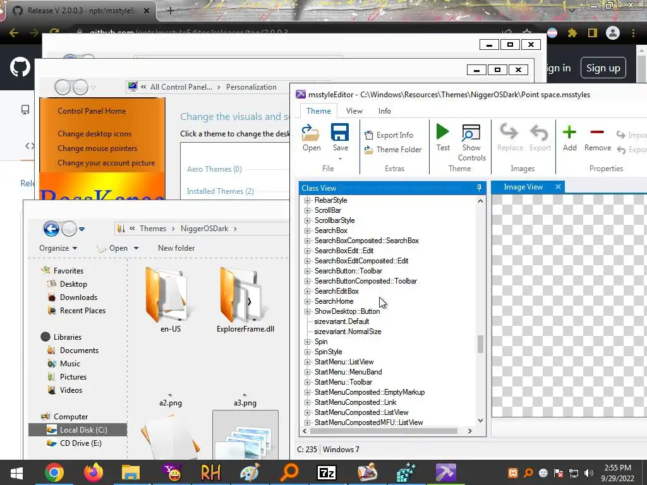Viewport: 647px width, 485px height.
Task: Open the Organize menu in Explorer
Action: (58, 248)
